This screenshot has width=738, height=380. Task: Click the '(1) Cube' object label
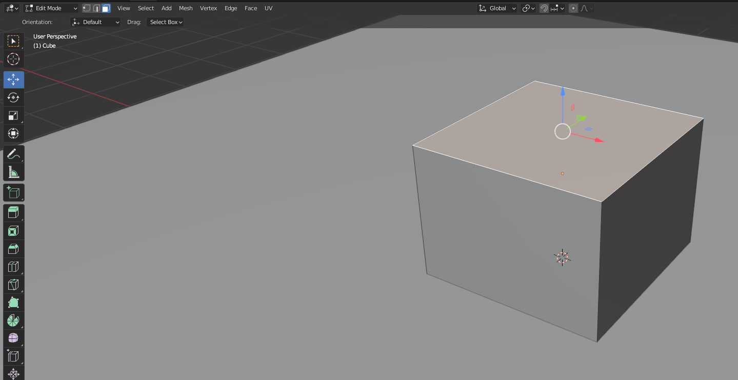[x=44, y=46]
